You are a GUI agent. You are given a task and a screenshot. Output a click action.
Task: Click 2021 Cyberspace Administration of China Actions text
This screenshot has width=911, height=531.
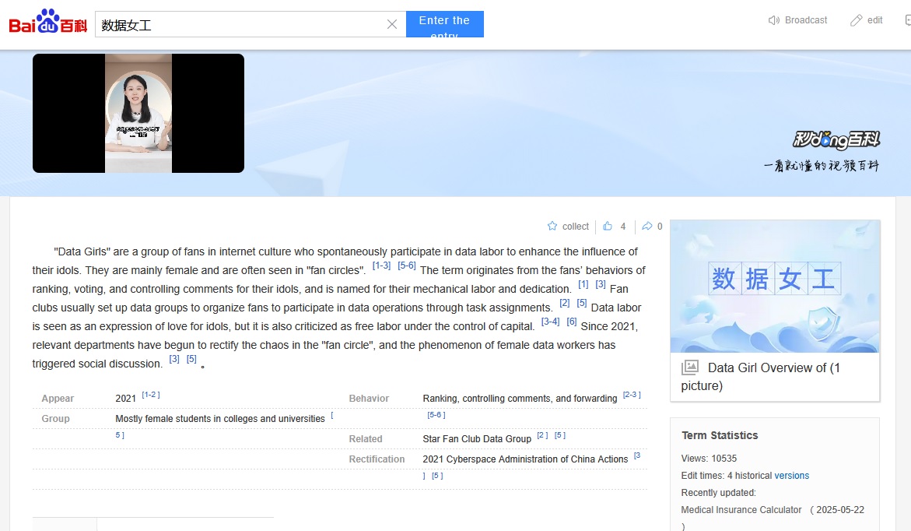click(x=525, y=459)
